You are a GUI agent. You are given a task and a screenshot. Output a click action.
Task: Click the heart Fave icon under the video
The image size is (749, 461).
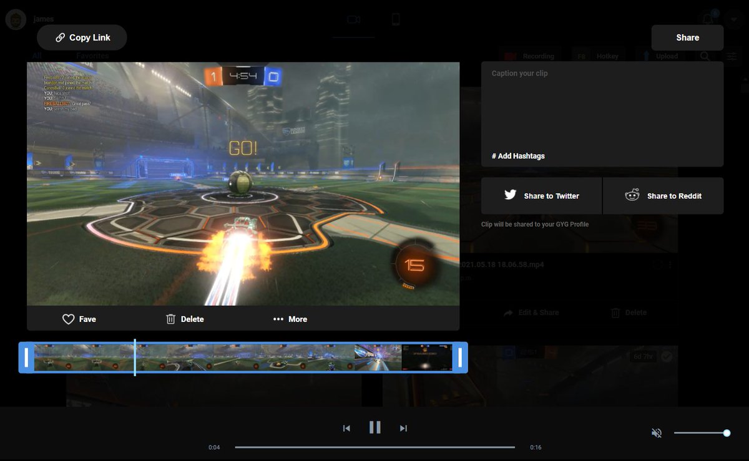(69, 319)
